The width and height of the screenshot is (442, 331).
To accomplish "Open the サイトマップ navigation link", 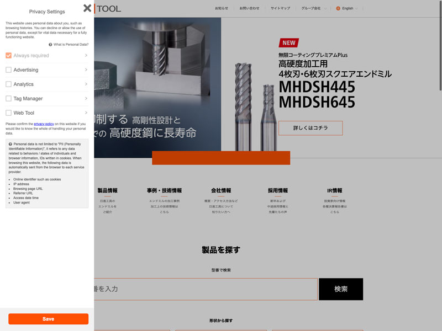I will tap(280, 8).
